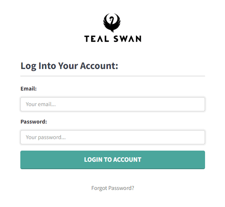
Task: Click the word SWAN in the logo
Action: tap(127, 39)
